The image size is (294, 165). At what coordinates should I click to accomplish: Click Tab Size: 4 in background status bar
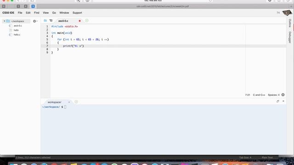tap(245, 158)
